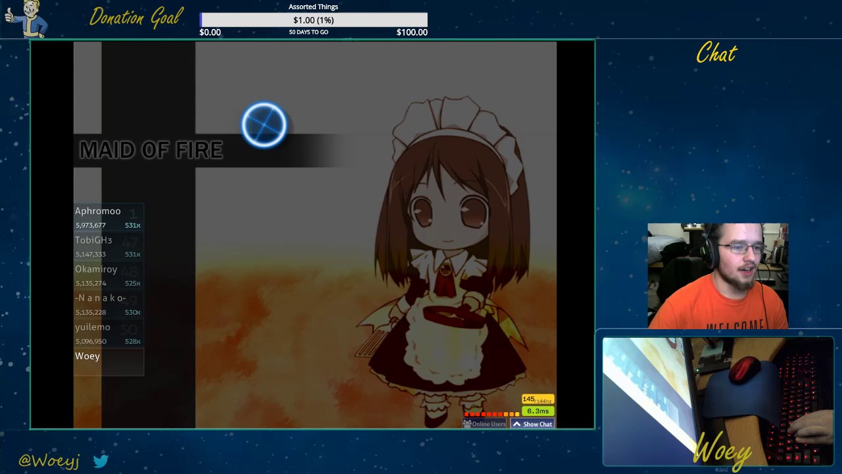
Task: Select Okamiroy leaderboard entry
Action: [x=109, y=275]
